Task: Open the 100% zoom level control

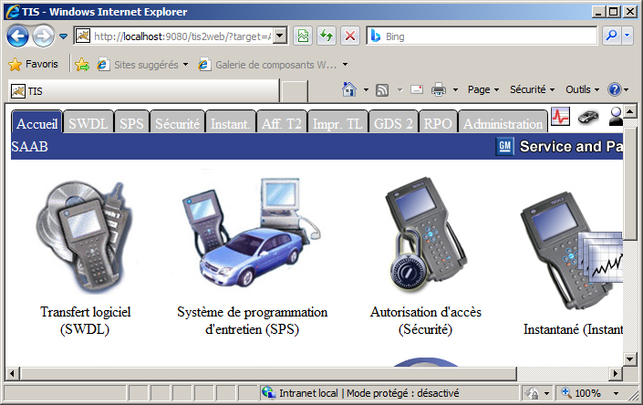Action: [592, 392]
